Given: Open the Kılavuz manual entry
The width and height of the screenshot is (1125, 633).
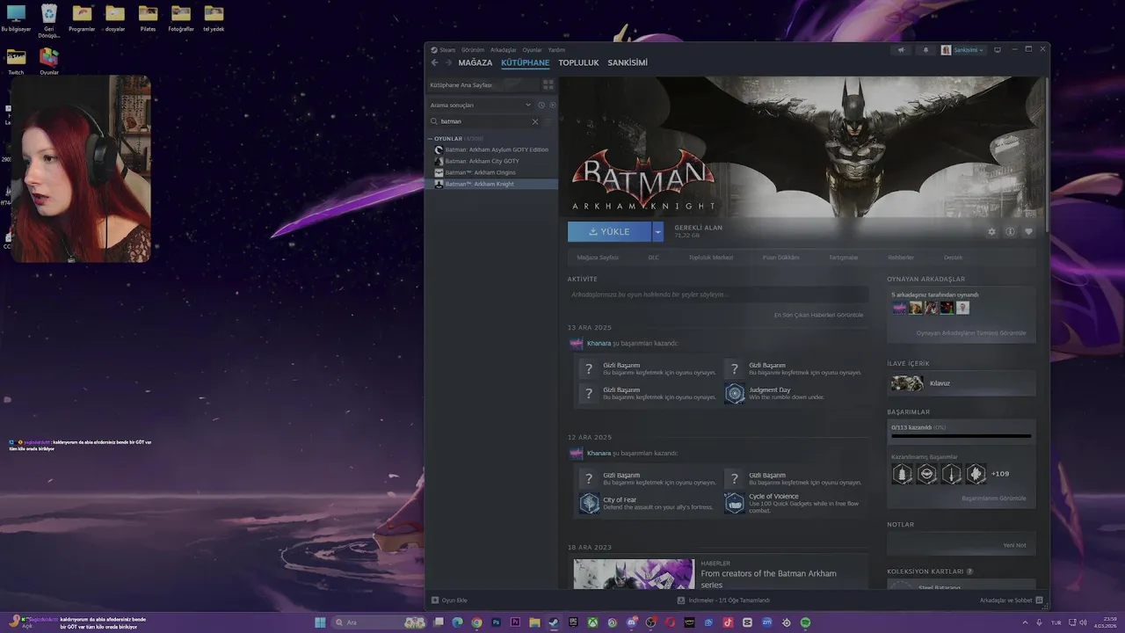Looking at the screenshot, I should point(962,383).
